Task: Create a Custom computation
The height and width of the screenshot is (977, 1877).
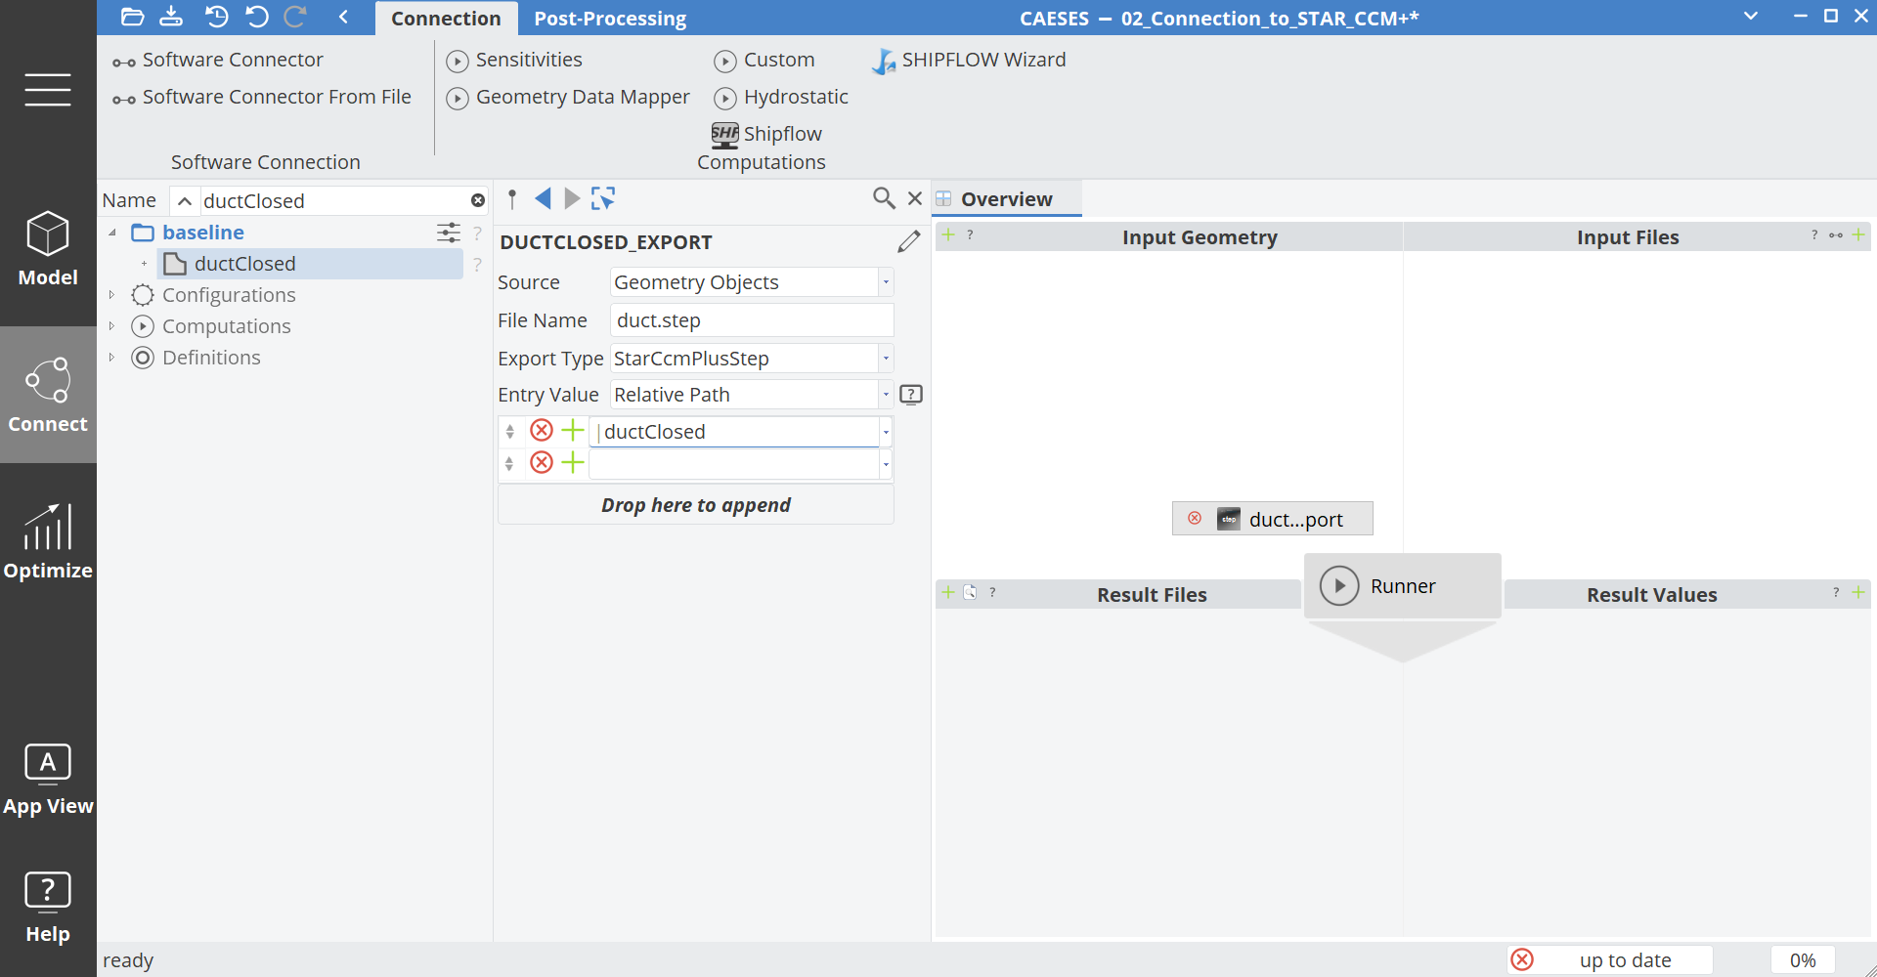Action: 764,61
